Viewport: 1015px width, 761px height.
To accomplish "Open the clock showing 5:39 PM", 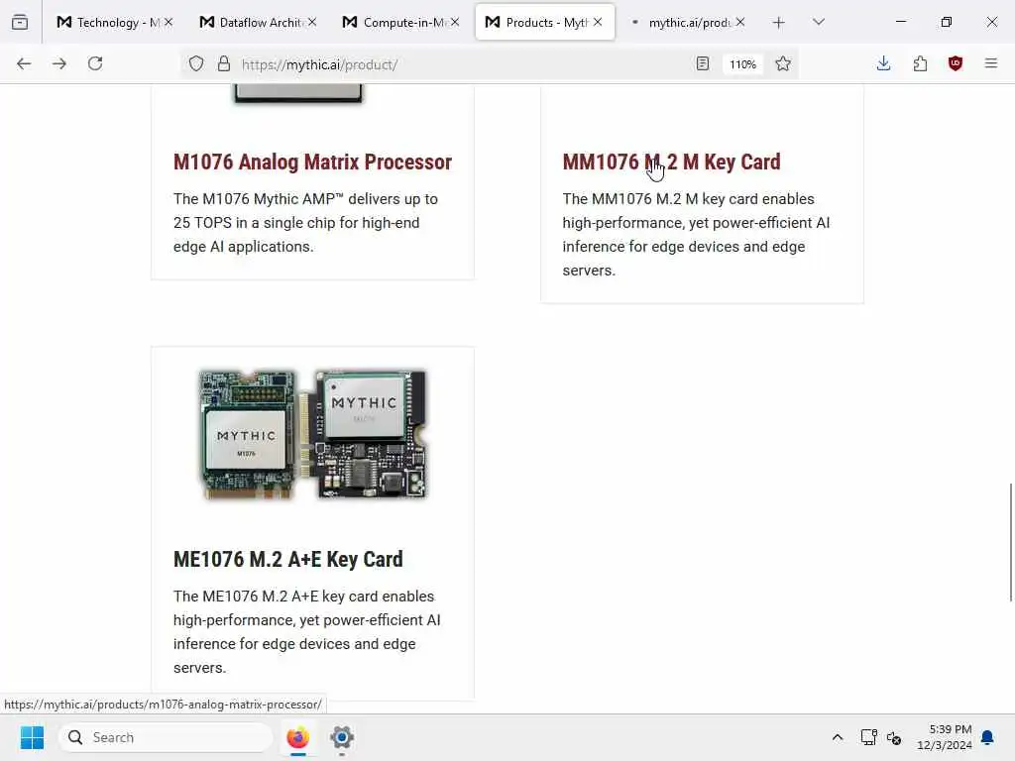I will pyautogui.click(x=945, y=737).
